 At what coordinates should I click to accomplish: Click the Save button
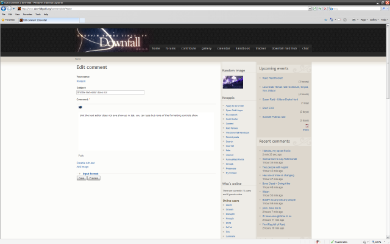point(82,178)
